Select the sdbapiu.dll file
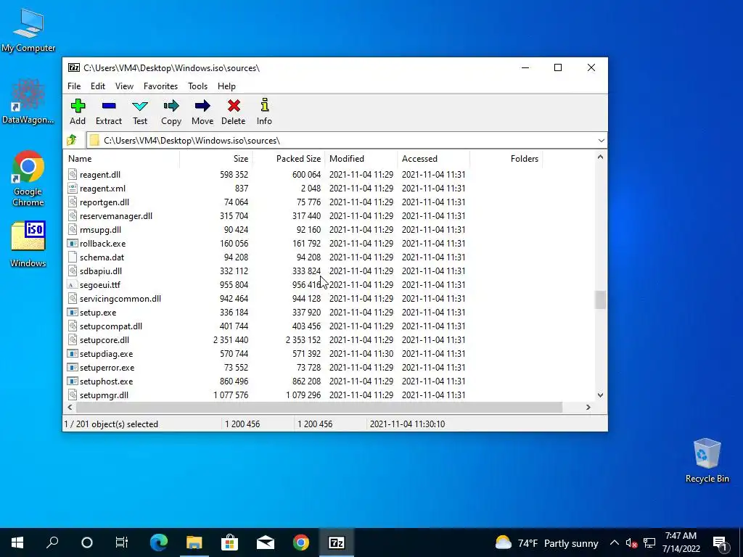743x557 pixels. tap(100, 271)
